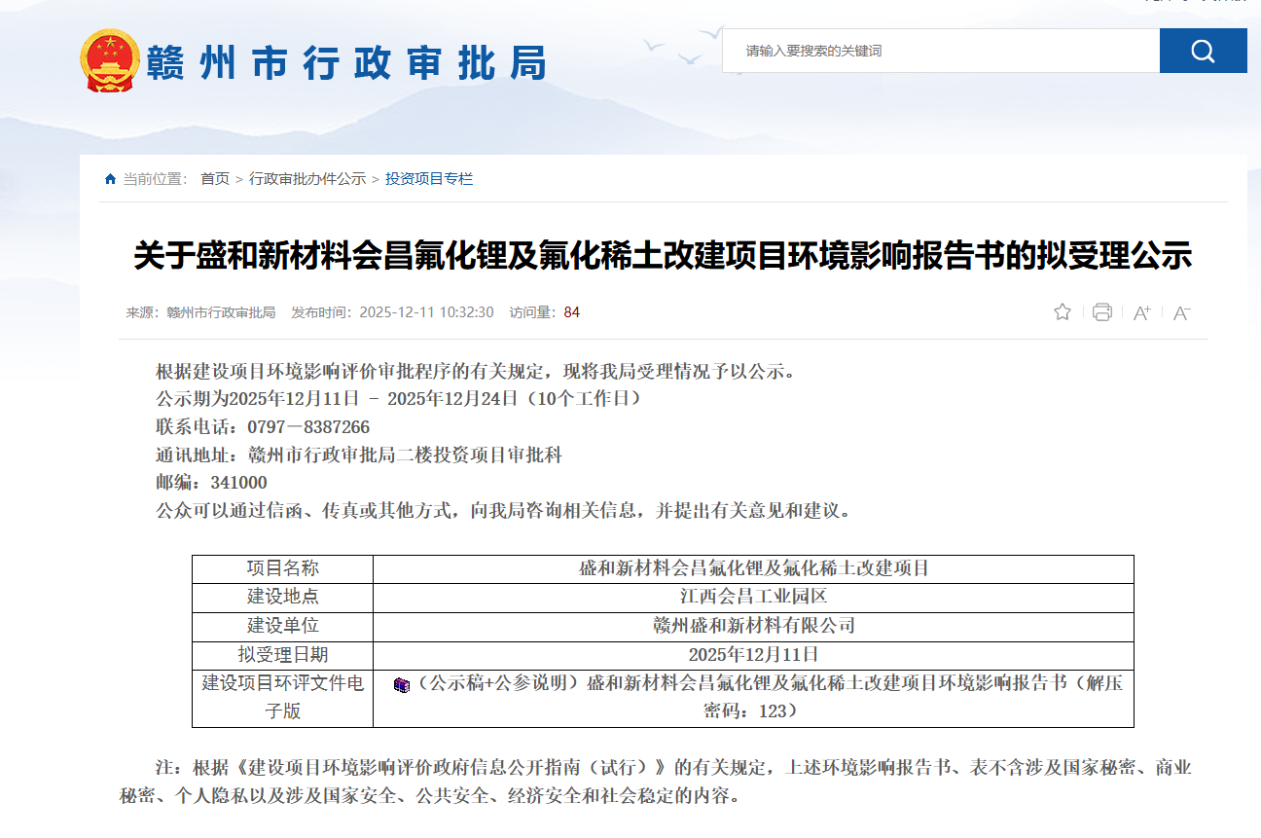
Task: Click the magnifier search button
Action: [1203, 51]
